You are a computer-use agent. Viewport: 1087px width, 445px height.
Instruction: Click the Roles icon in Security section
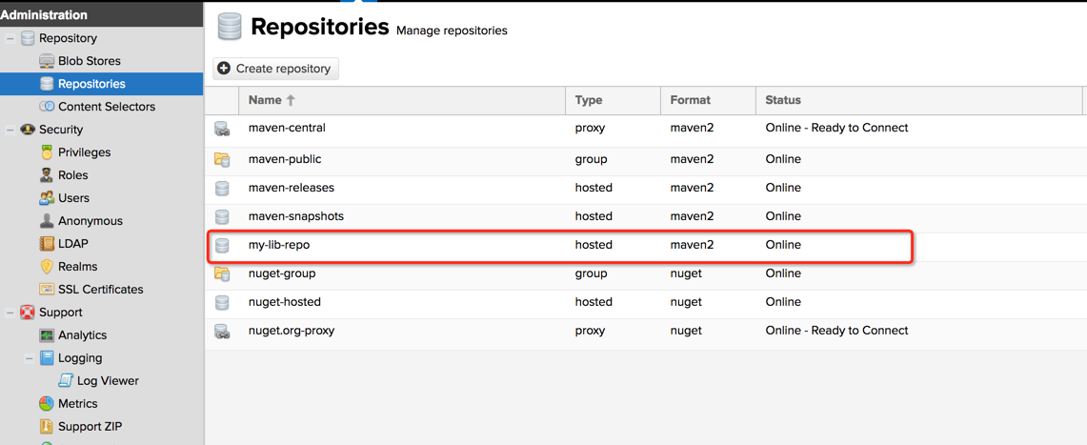pyautogui.click(x=47, y=175)
